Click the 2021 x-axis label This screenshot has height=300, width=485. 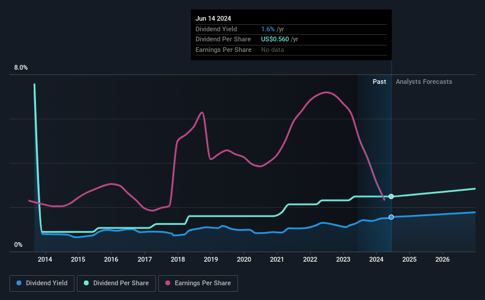point(277,259)
